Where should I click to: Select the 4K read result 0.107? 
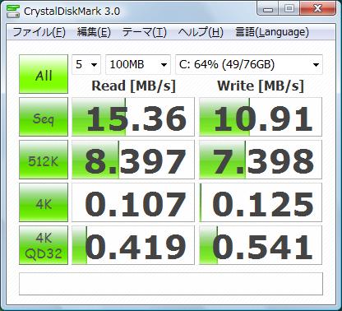(x=133, y=202)
